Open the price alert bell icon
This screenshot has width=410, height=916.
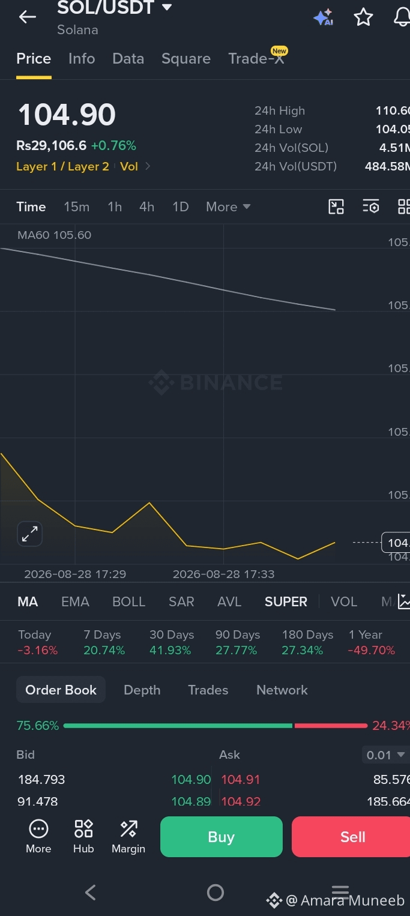[x=402, y=17]
